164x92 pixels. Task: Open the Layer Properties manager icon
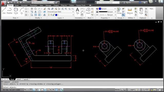(x=49, y=9)
